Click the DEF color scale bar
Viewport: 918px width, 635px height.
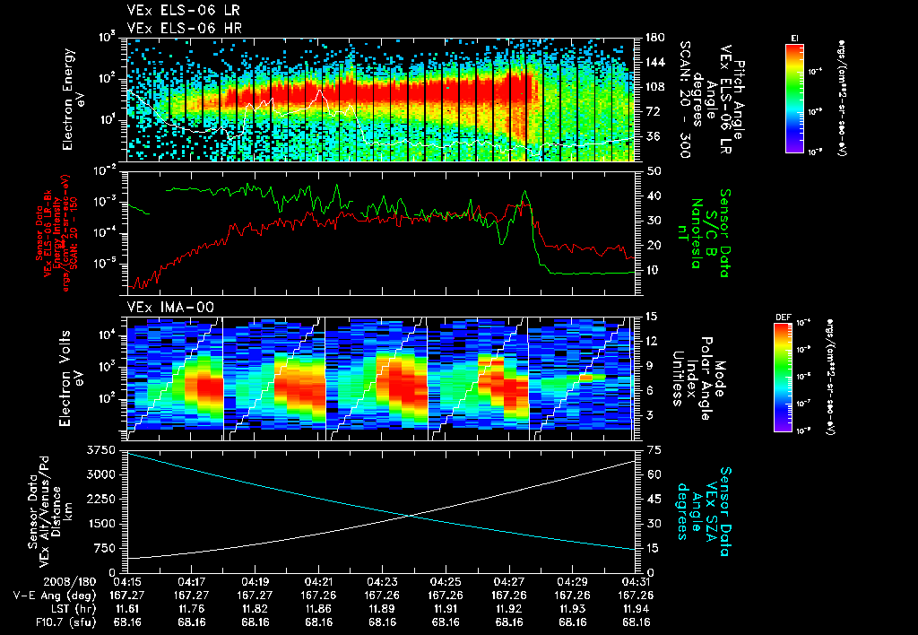tap(784, 378)
